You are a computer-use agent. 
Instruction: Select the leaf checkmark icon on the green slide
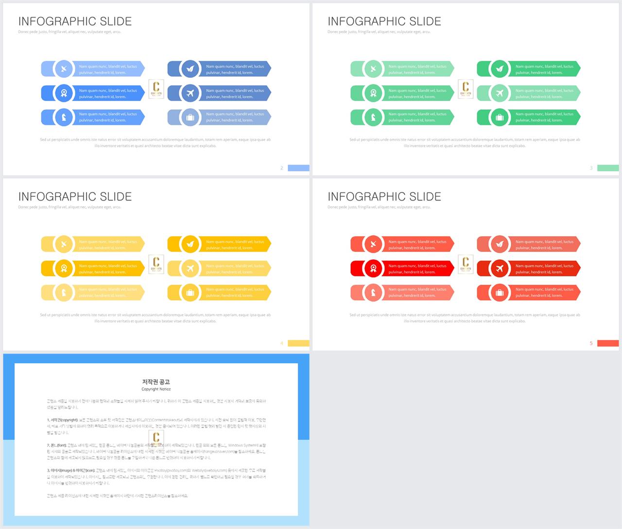[x=500, y=69]
